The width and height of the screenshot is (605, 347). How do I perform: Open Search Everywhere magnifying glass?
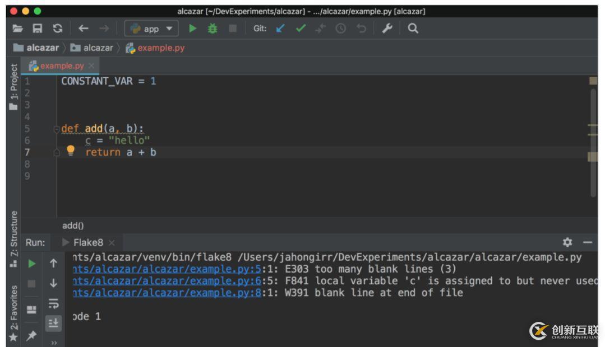coord(413,29)
